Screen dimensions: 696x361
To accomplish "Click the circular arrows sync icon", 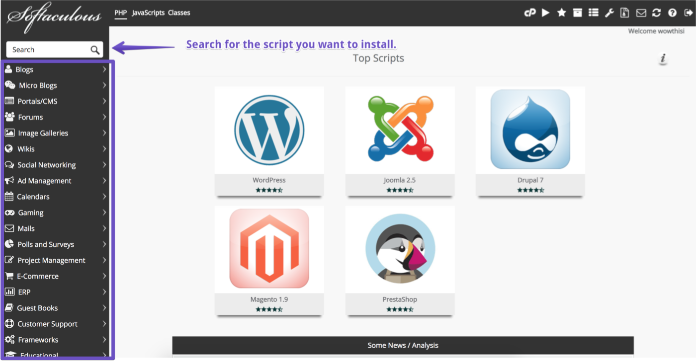I will [656, 13].
